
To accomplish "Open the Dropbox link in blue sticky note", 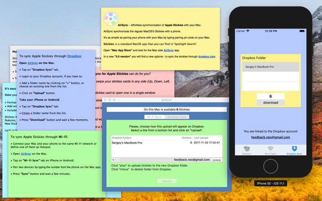I will pyautogui.click(x=74, y=56).
